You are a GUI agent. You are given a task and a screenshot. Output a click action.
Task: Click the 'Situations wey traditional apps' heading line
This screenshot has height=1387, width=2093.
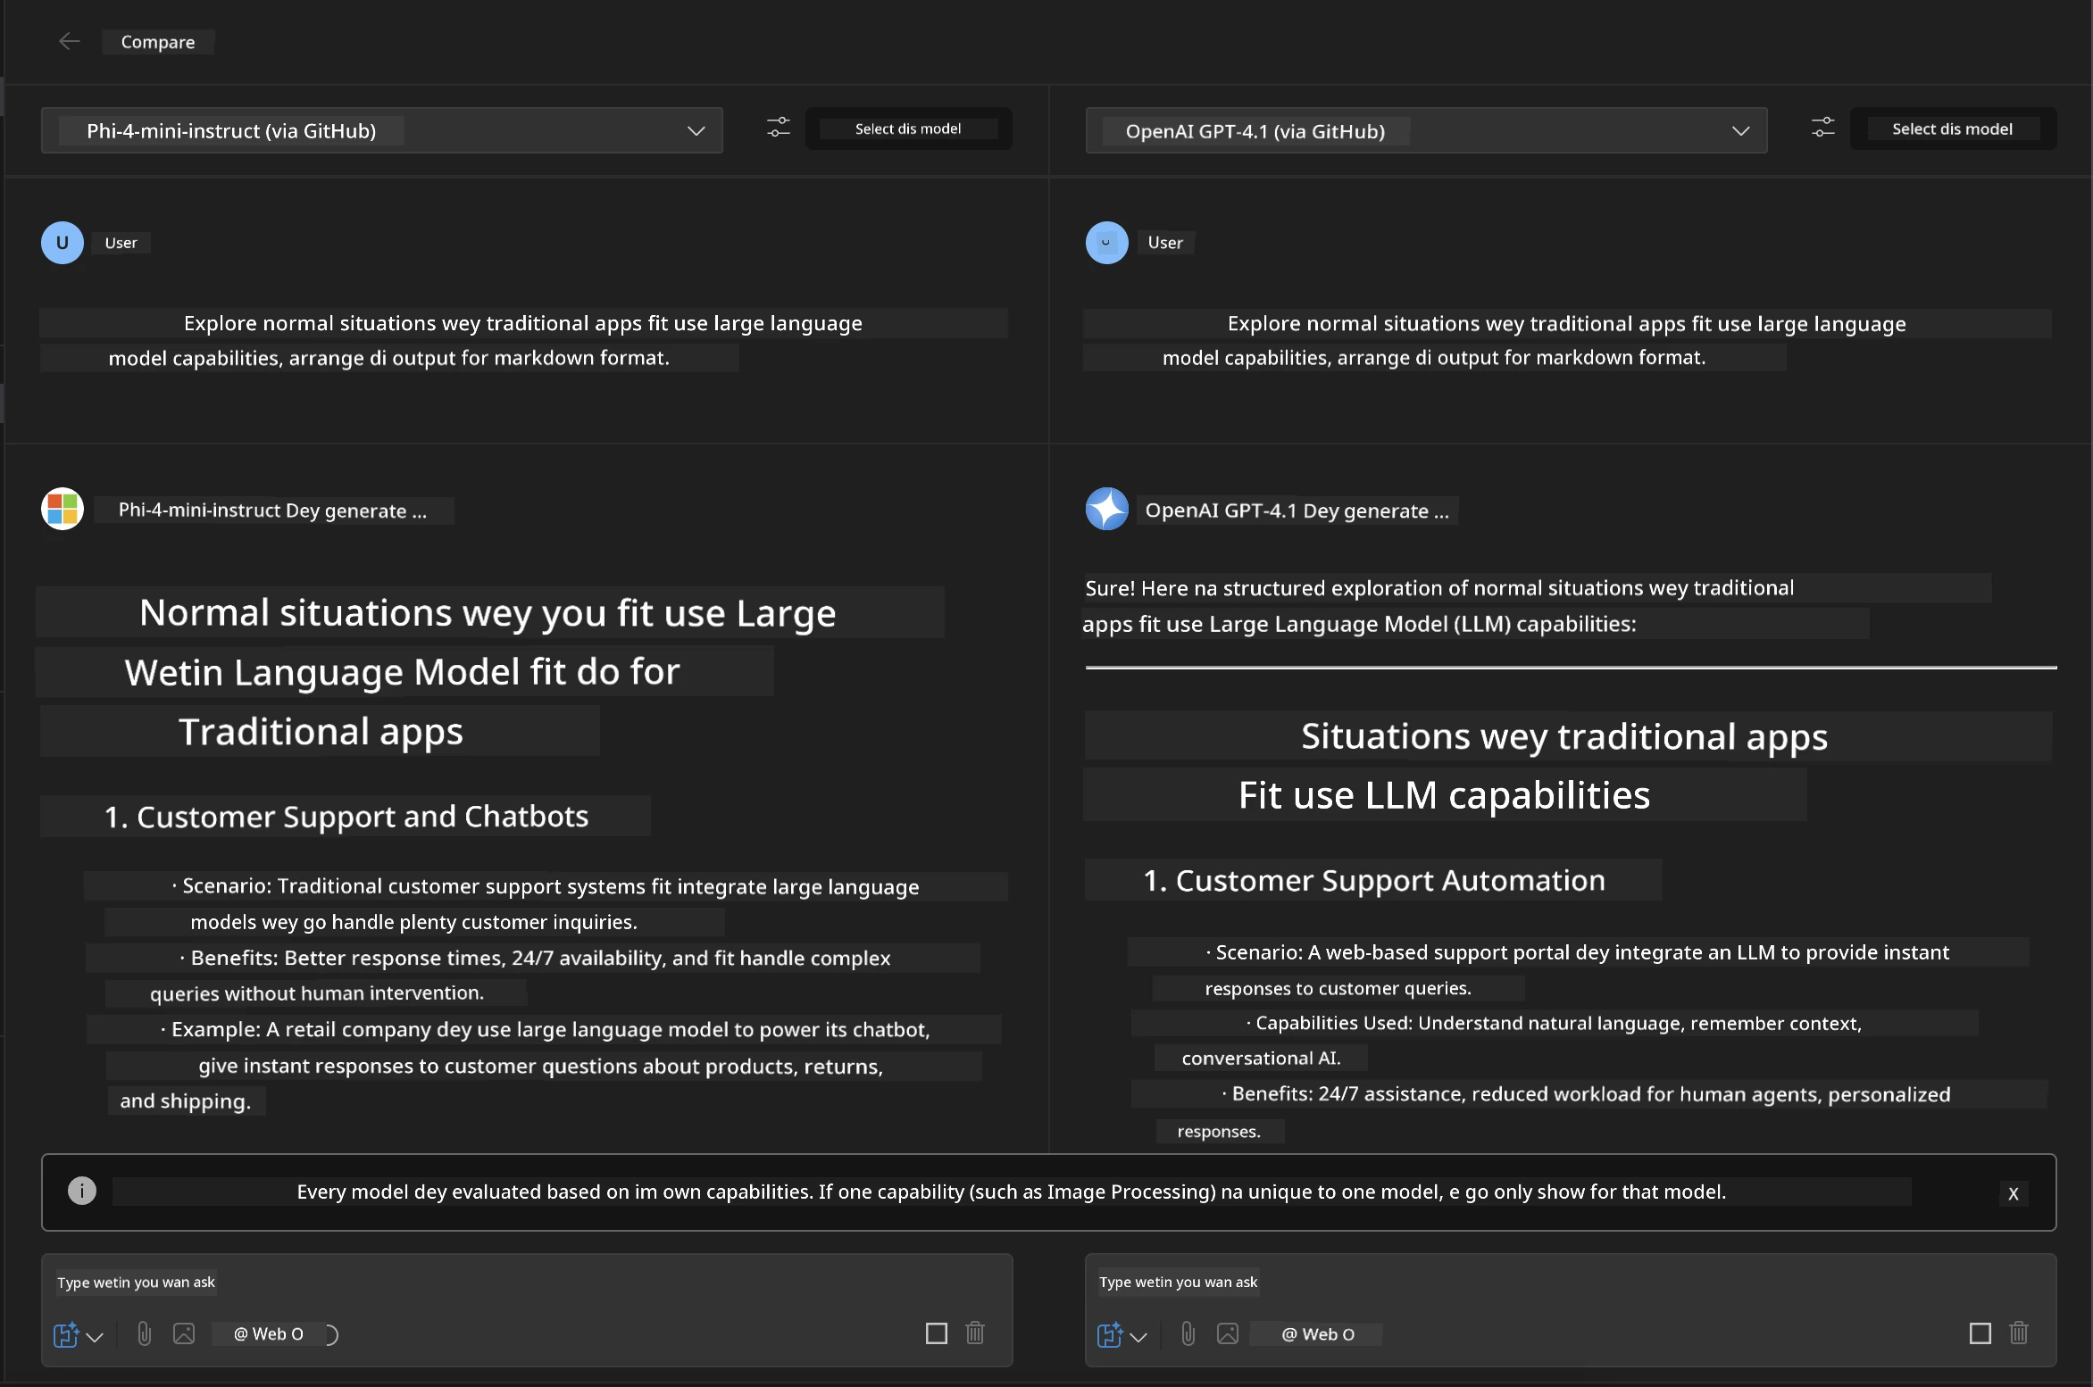pos(1564,736)
